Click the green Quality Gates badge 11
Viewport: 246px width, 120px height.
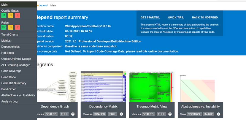coord(4,15)
